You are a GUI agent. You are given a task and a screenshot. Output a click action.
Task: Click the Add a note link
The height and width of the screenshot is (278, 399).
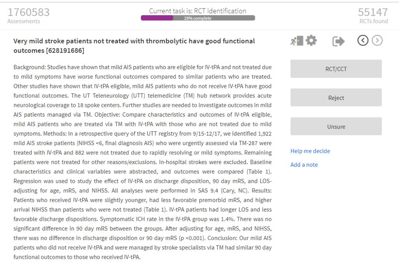pyautogui.click(x=304, y=164)
